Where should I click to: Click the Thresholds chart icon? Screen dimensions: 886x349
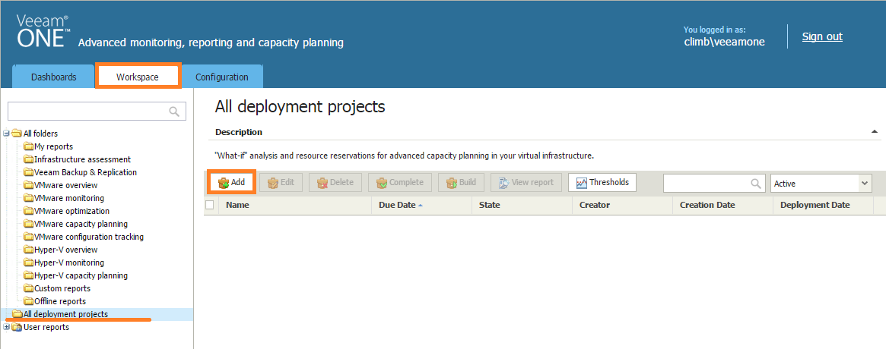click(582, 183)
